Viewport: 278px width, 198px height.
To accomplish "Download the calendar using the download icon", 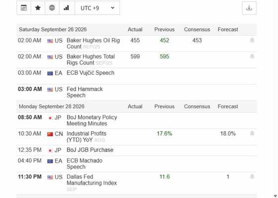I will coord(249,8).
